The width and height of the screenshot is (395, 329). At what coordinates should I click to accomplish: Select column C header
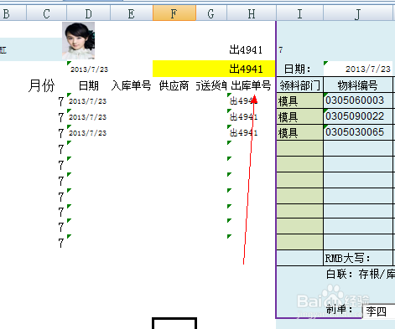point(47,13)
